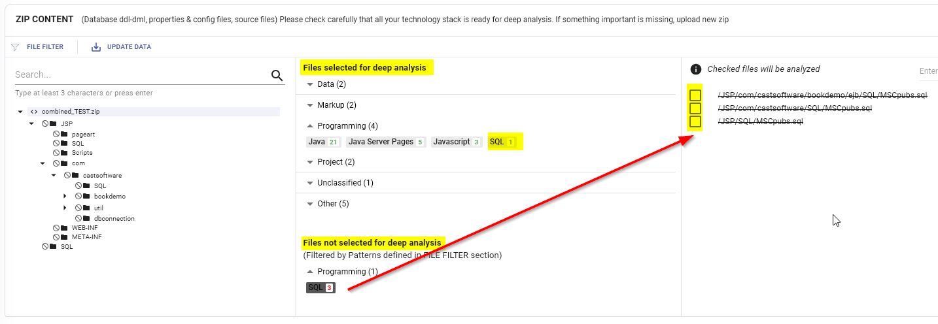The width and height of the screenshot is (938, 324).
Task: Click the search magnifier icon
Action: pos(277,75)
